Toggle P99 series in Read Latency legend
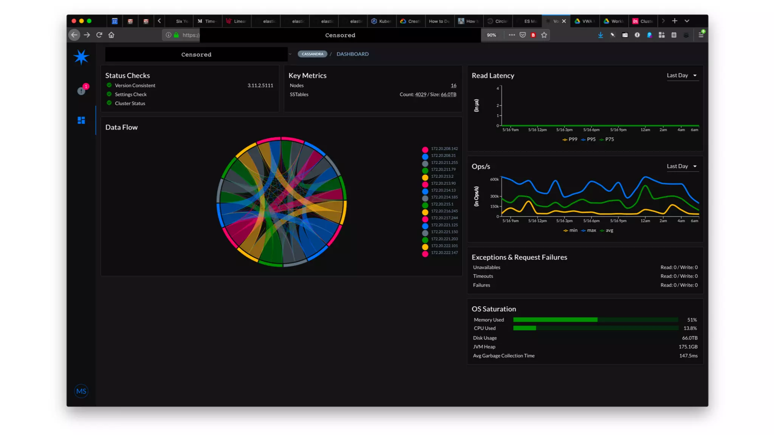Image resolution: width=774 pixels, height=435 pixels. click(x=570, y=139)
